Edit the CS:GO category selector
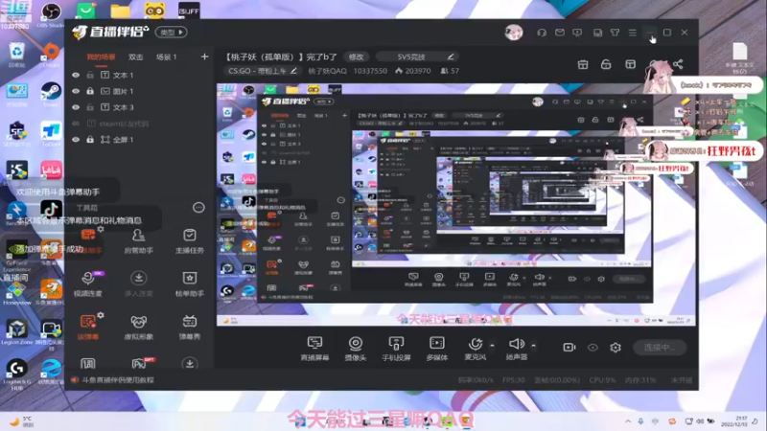767x431 pixels. point(263,71)
